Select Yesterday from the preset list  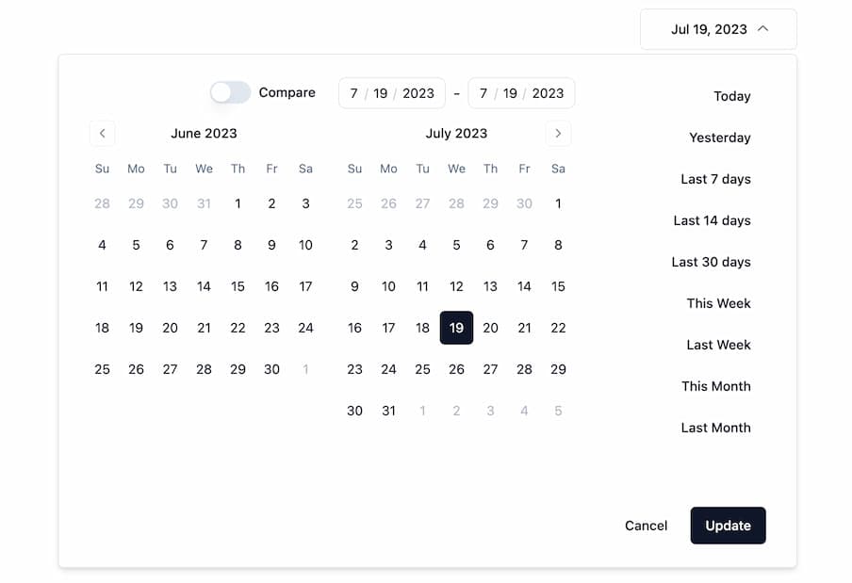click(720, 138)
